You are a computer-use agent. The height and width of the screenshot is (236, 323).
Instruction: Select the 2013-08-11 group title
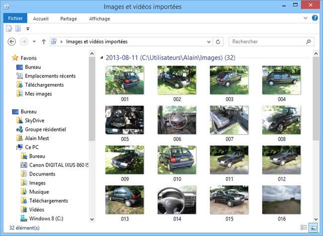tap(170, 58)
